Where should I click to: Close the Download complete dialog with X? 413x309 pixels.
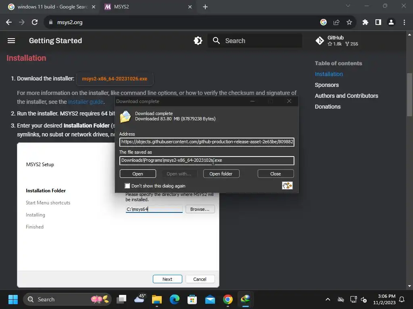point(289,101)
